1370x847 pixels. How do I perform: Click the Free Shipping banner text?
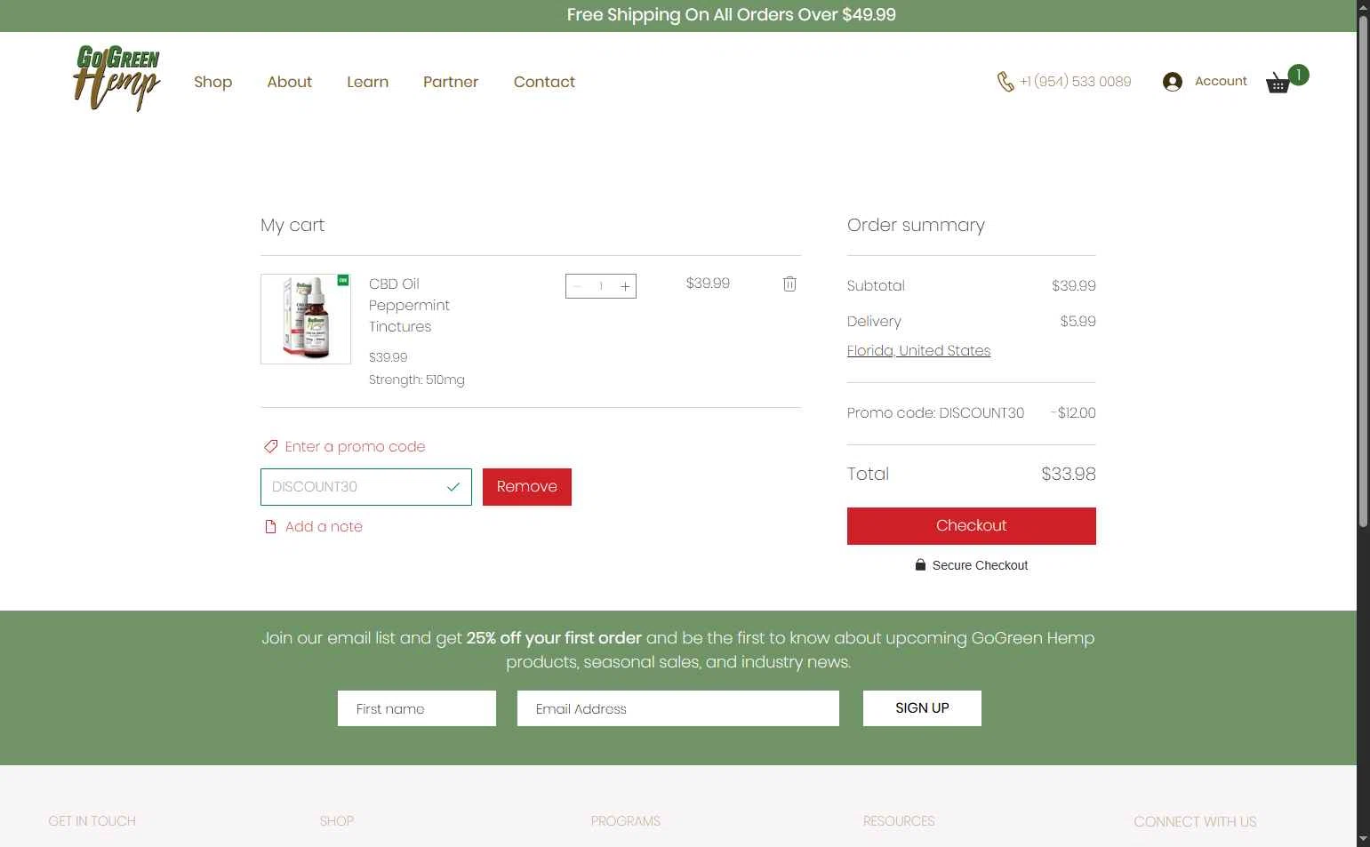(731, 15)
